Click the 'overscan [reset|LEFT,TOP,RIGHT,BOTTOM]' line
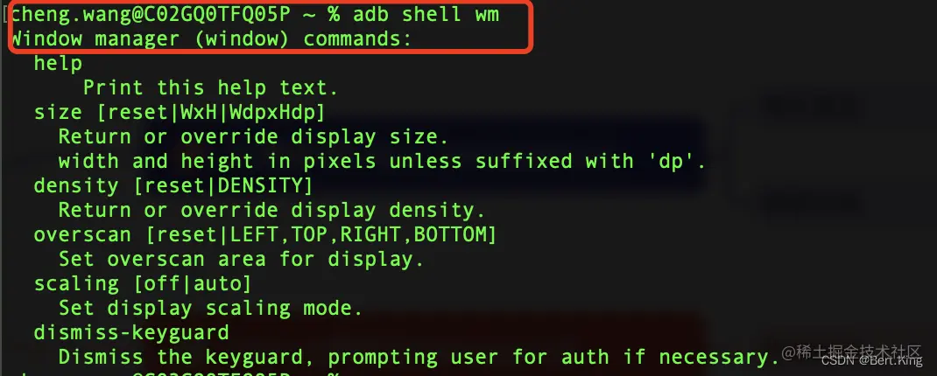937x376 pixels. pos(265,234)
